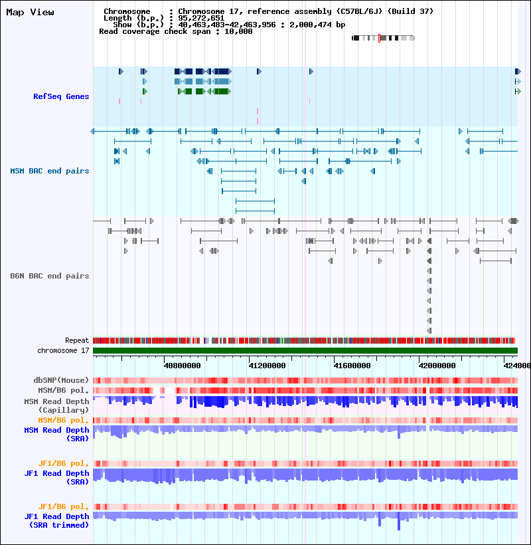Click the JF1 SRA trimmed read depth graph

coord(305,520)
